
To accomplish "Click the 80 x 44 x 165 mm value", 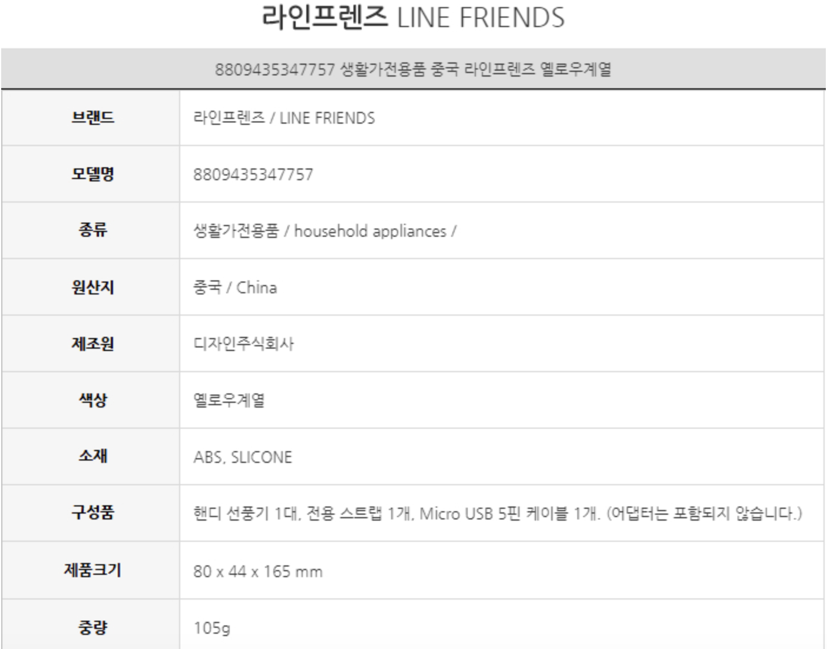I will click(258, 571).
